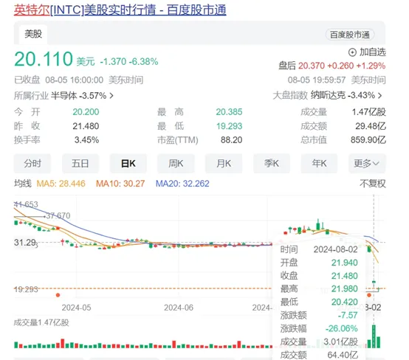
Task: Click the tooltip 收盘 21.480 row
Action: [319, 276]
